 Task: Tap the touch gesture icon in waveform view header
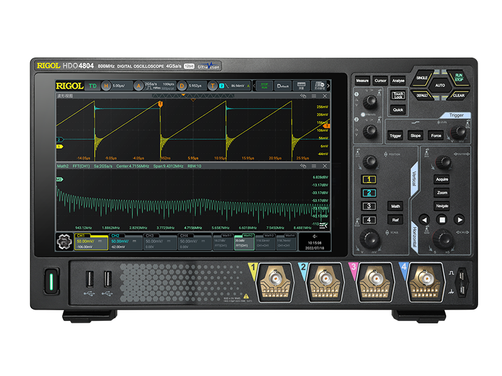click(303, 96)
